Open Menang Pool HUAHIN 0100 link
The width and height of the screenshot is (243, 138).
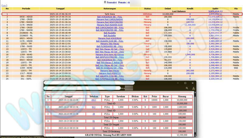point(110,25)
